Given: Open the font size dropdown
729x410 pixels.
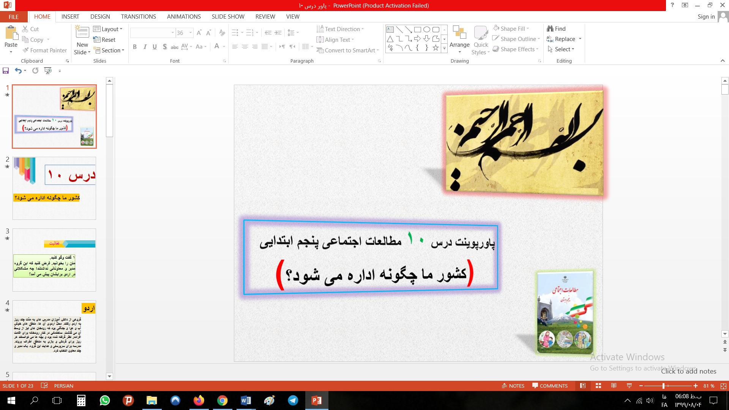Looking at the screenshot, I should pyautogui.click(x=191, y=33).
